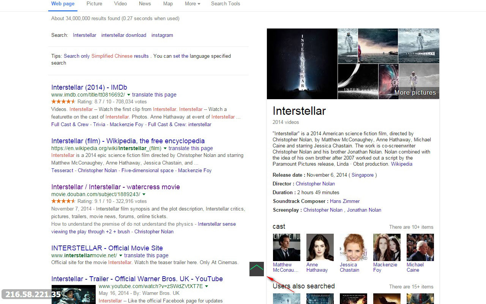This screenshot has height=304, width=486.
Task: Click the green scroll-to-top arrow button
Action: pos(257,269)
